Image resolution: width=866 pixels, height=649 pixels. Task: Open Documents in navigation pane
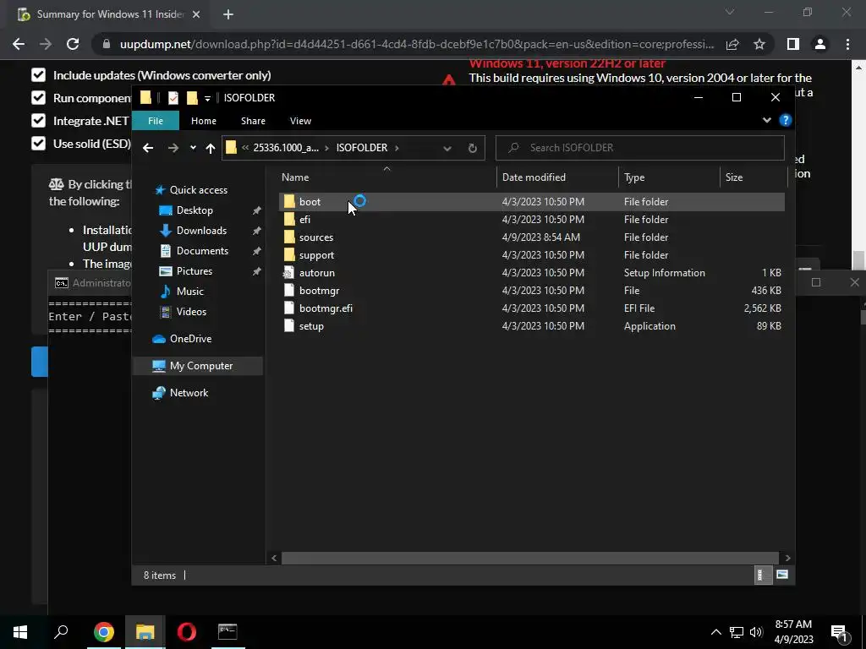pos(202,251)
